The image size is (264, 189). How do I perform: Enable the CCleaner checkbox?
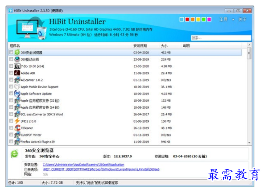click(11, 128)
